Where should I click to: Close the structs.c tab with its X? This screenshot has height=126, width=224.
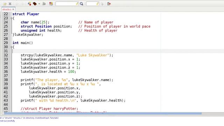[13, 9]
